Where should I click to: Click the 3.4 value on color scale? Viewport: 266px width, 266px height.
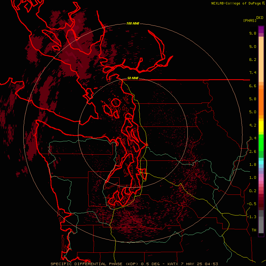tap(253, 138)
